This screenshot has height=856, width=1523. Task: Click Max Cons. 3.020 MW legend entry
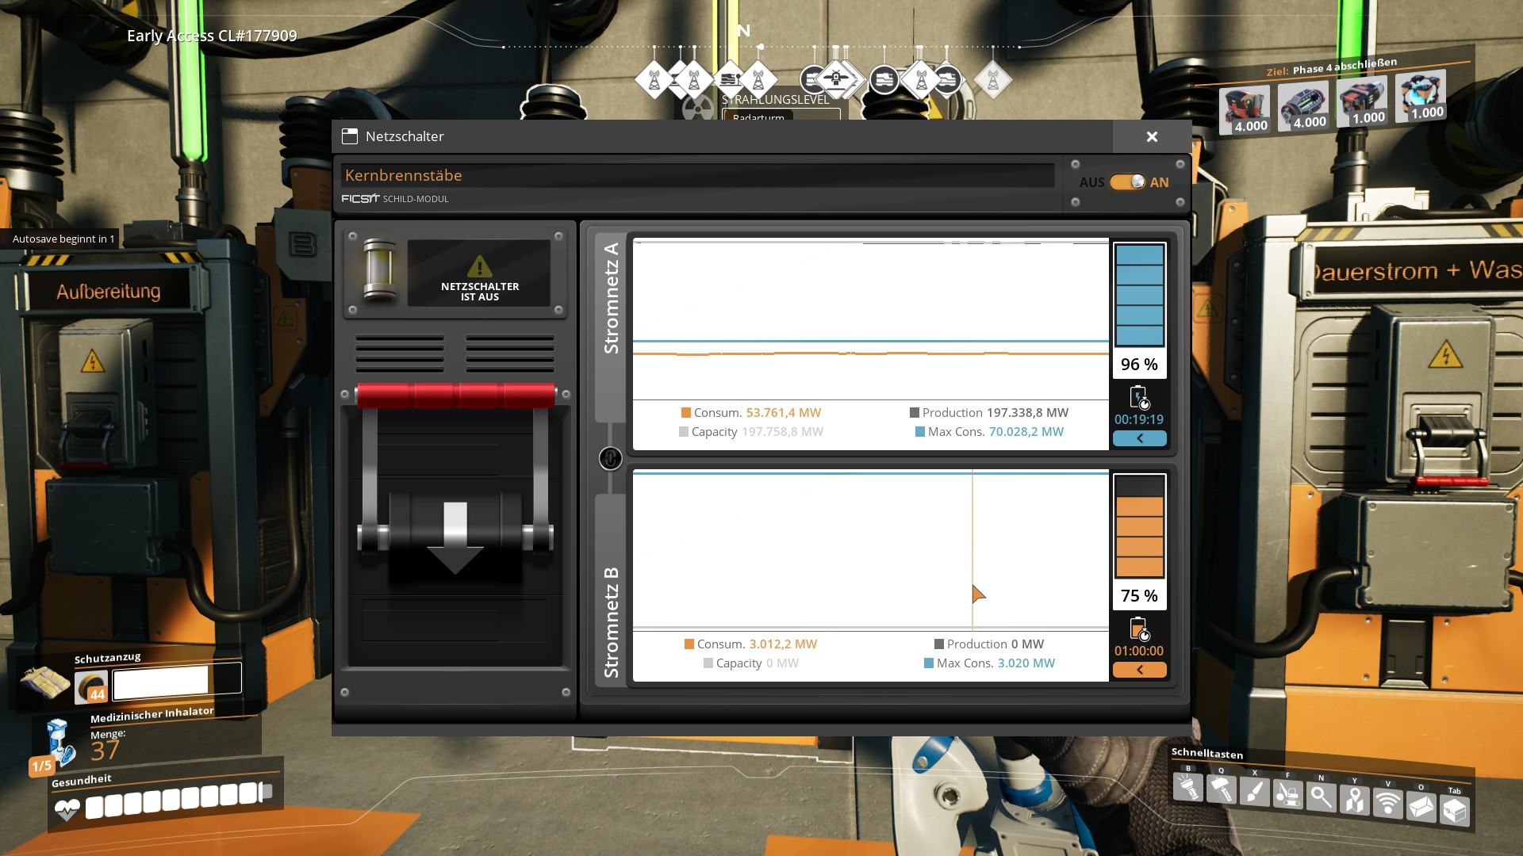[x=989, y=663]
